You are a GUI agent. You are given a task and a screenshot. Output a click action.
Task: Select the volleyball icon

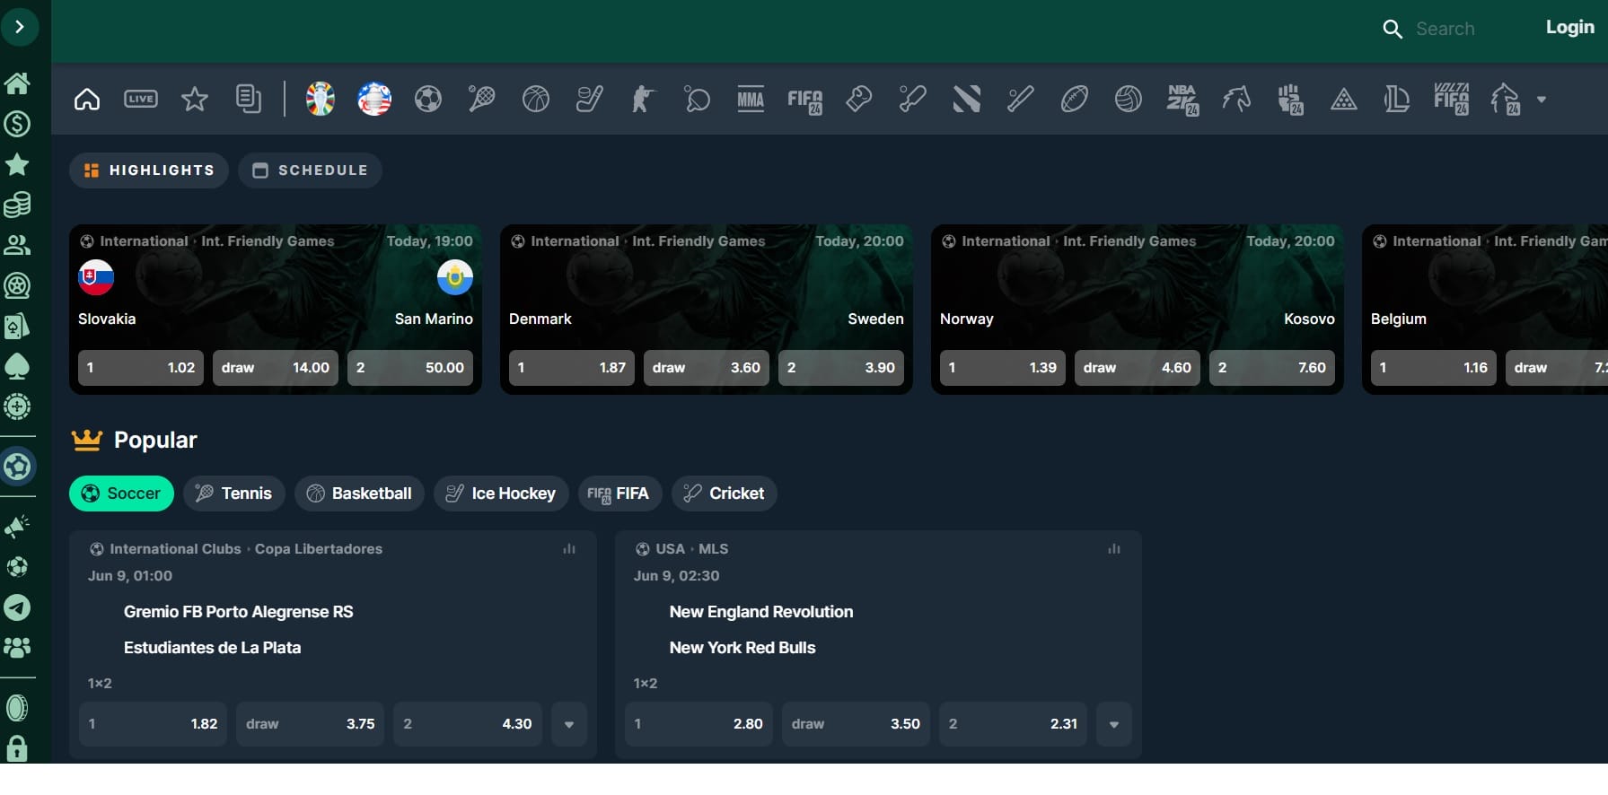coord(1129,99)
